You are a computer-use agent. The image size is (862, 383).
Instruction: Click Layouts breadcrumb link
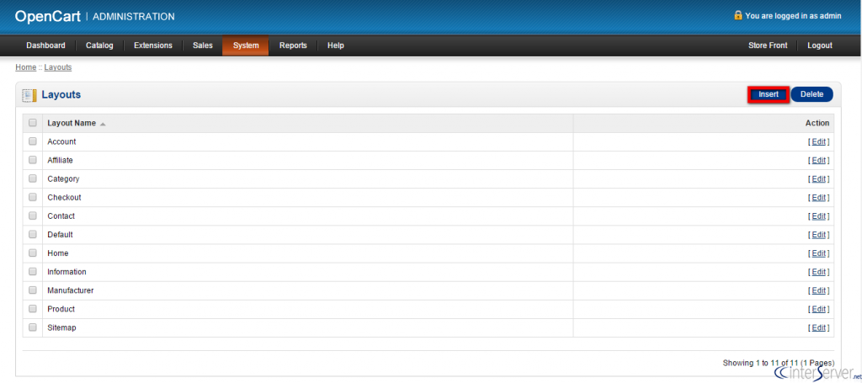pos(58,67)
